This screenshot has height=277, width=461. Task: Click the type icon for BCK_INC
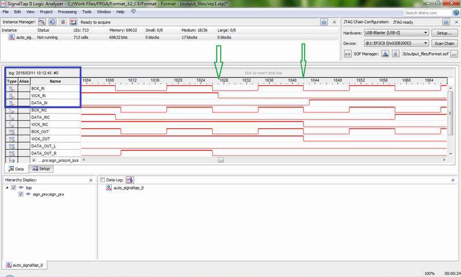click(x=12, y=110)
